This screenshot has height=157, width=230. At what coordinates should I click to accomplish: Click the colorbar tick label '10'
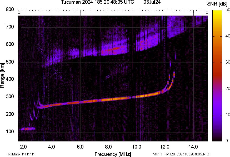228,115
